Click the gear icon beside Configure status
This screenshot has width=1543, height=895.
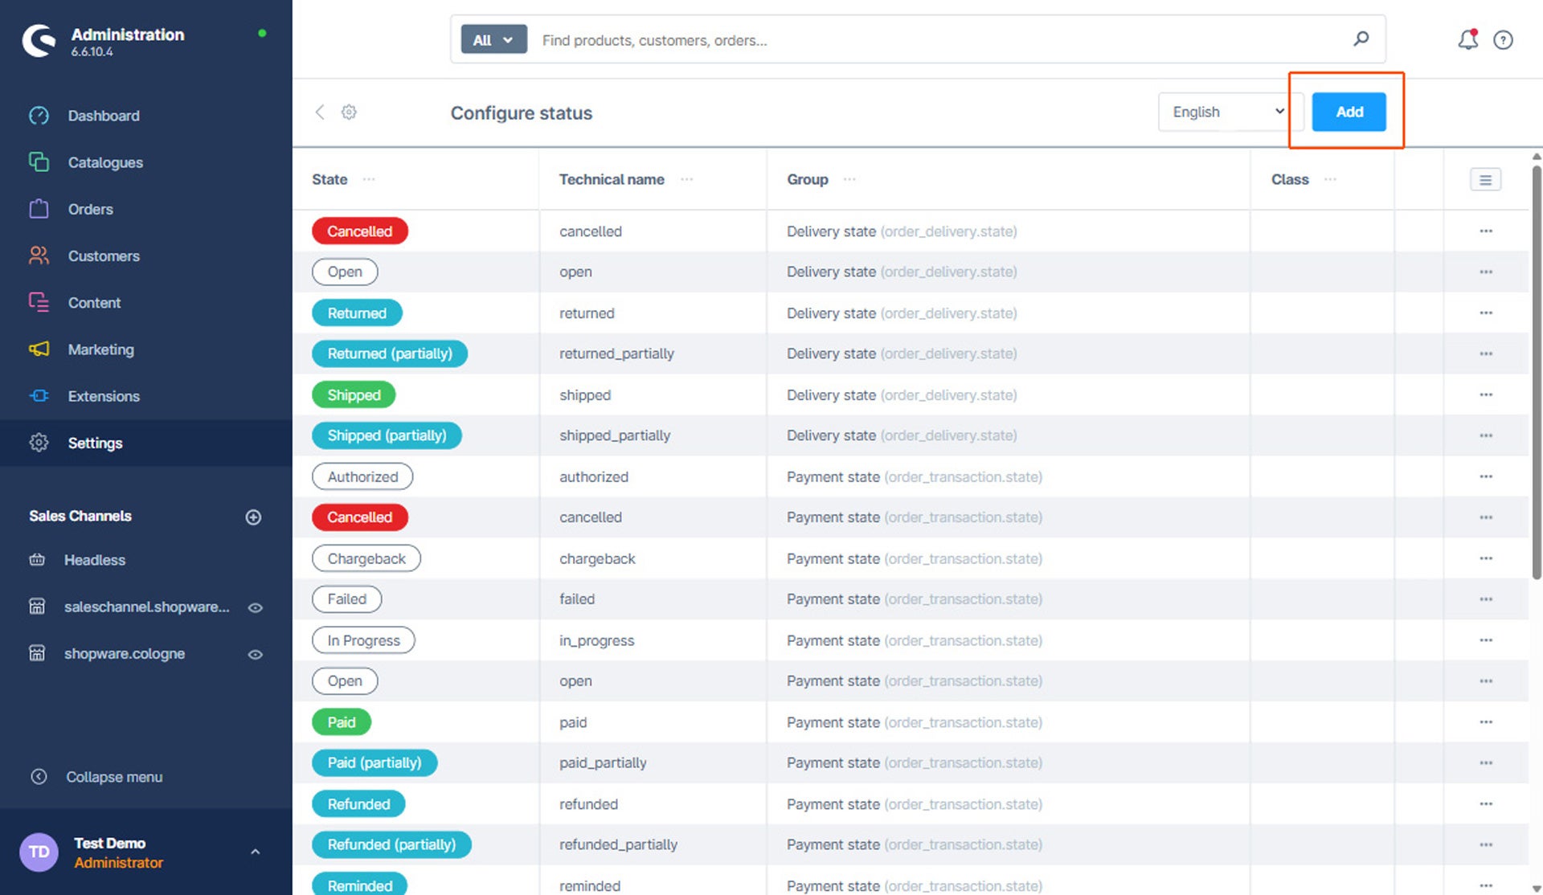click(349, 112)
